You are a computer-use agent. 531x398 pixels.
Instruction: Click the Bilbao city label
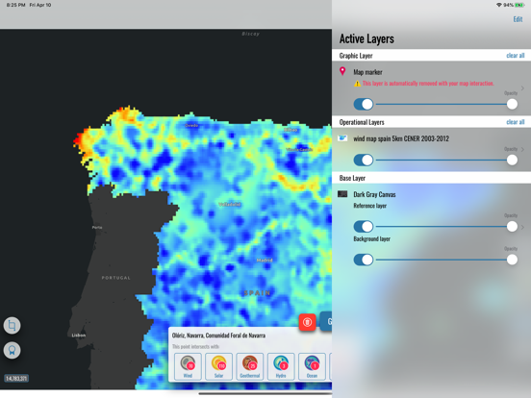pyautogui.click(x=291, y=130)
